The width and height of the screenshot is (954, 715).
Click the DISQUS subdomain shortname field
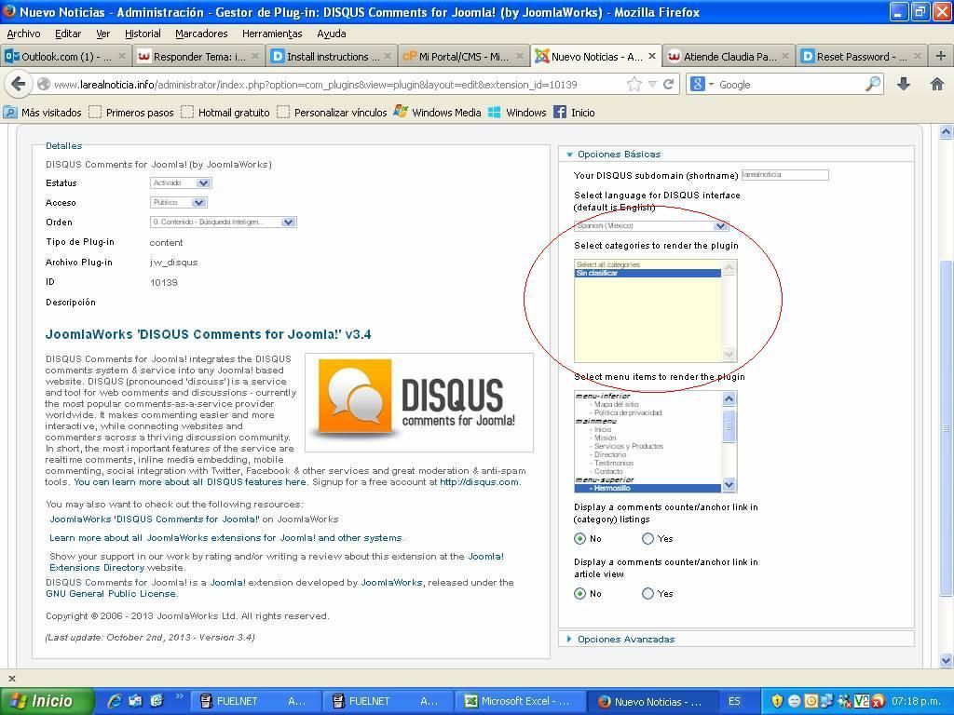coord(784,174)
